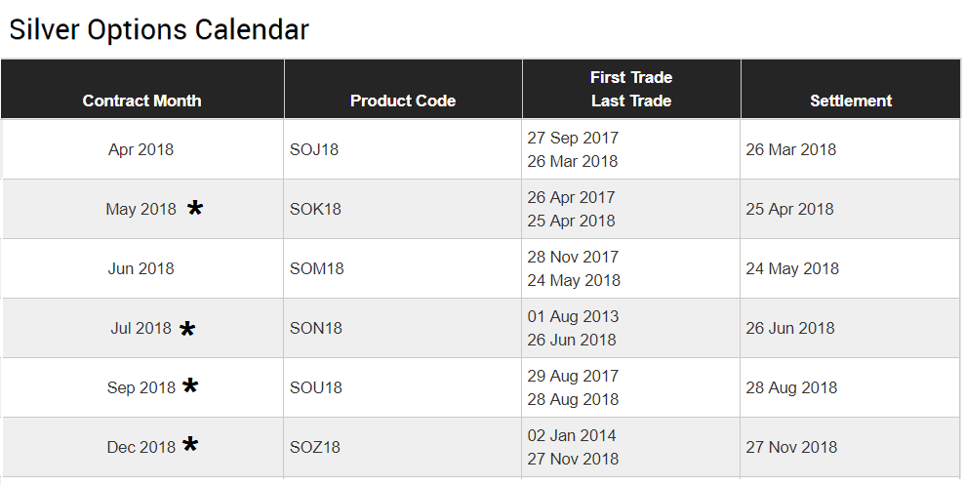Select the SOK18 product code
The image size is (965, 485).
point(315,209)
